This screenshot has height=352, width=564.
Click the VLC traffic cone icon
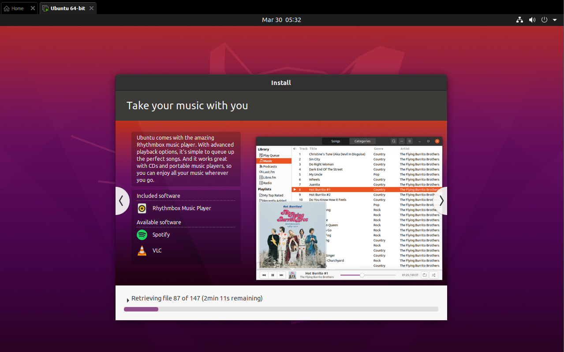click(142, 251)
